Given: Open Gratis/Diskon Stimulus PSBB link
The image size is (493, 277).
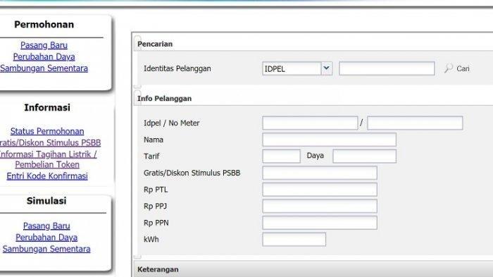Looking at the screenshot, I should (50, 142).
